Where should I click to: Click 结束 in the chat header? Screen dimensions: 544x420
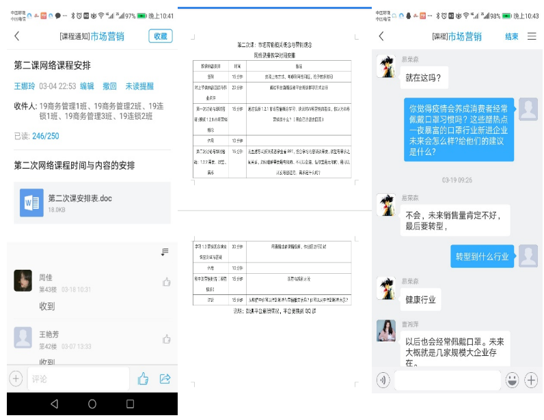(x=511, y=37)
